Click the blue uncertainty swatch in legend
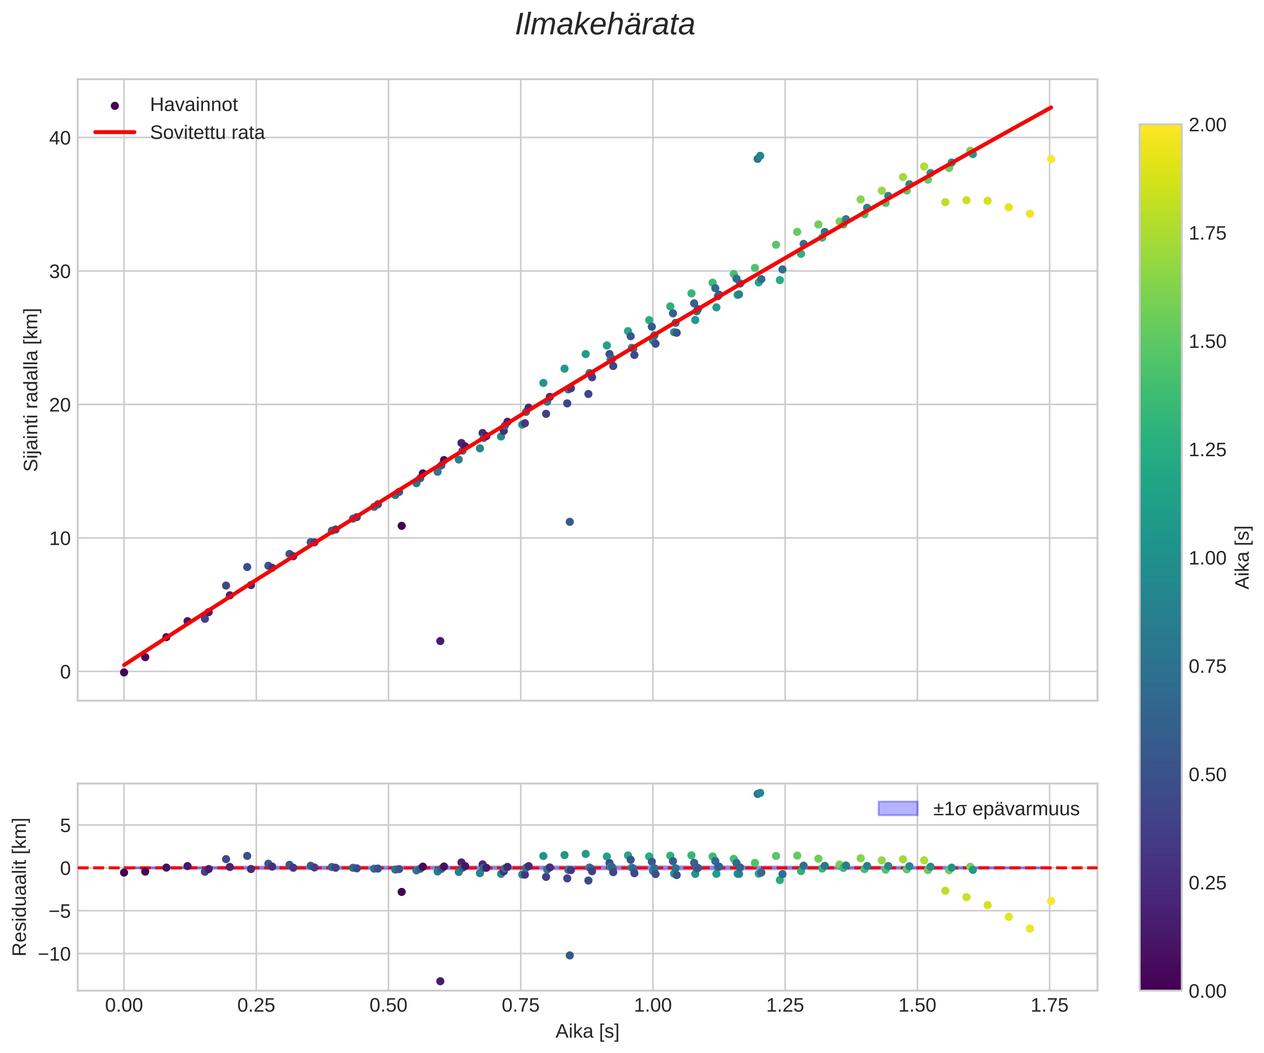This screenshot has height=1053, width=1264. point(898,809)
